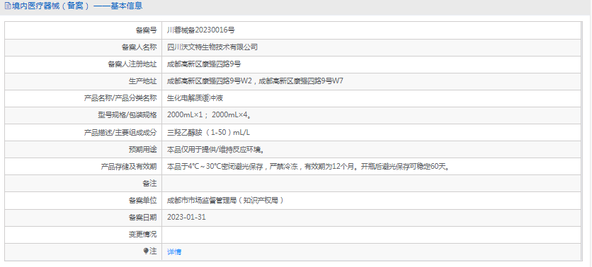Click the document icon beside the page title
592x267 pixels.
8,6
